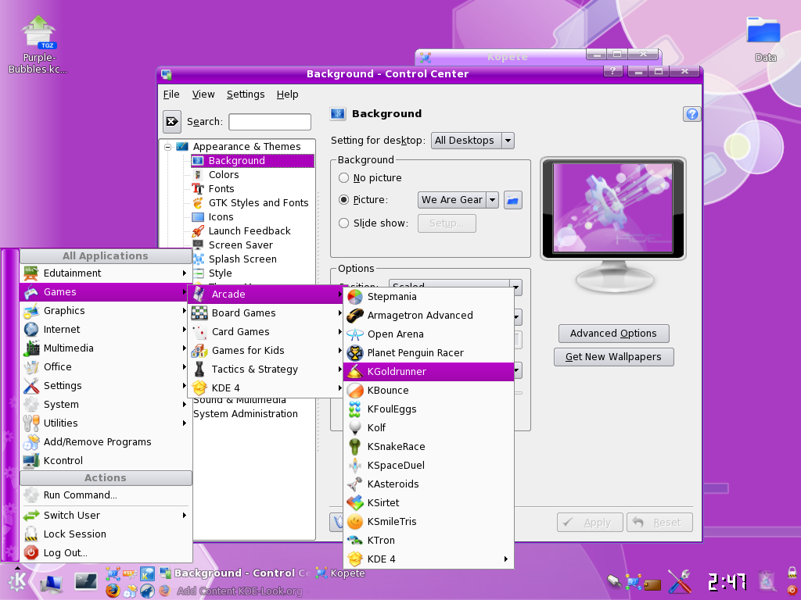Launch Firefox from the panel quick launcher
The image size is (801, 600).
pyautogui.click(x=113, y=591)
